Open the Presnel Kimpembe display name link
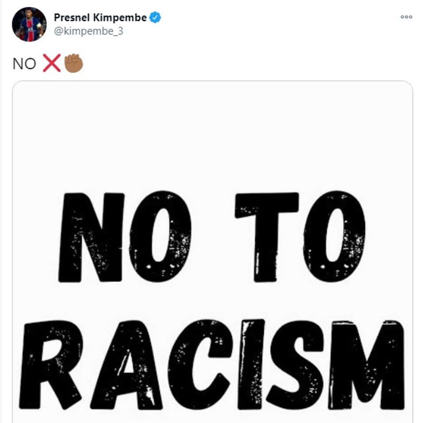The image size is (421, 423). [100, 18]
